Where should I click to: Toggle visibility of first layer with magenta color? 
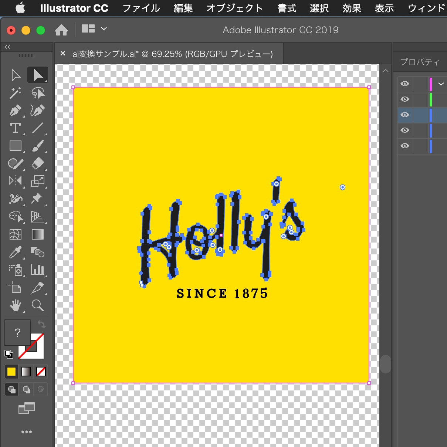[405, 84]
